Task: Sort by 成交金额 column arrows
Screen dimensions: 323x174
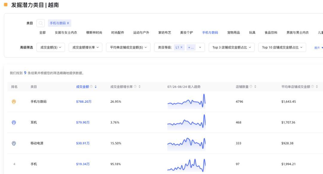Action: tap(96, 87)
